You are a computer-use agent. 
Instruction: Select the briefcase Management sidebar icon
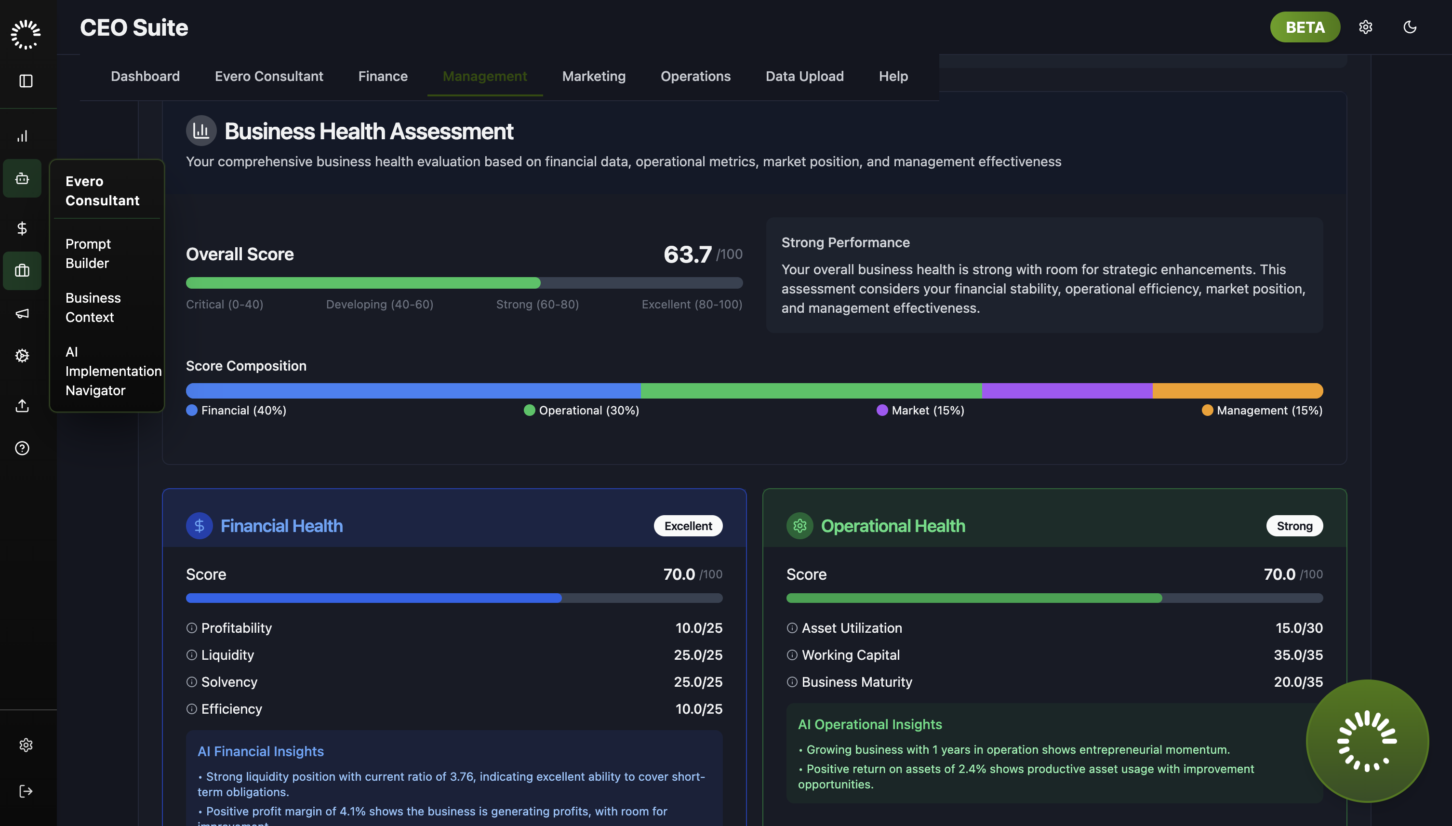click(x=22, y=271)
